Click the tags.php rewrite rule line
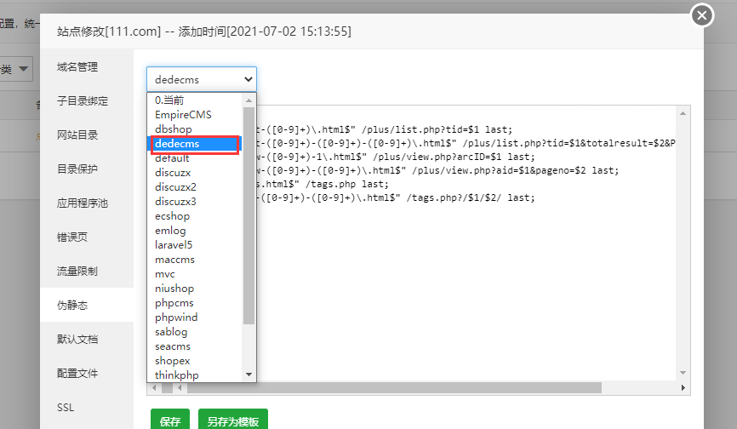This screenshot has width=737, height=429. pos(323,184)
